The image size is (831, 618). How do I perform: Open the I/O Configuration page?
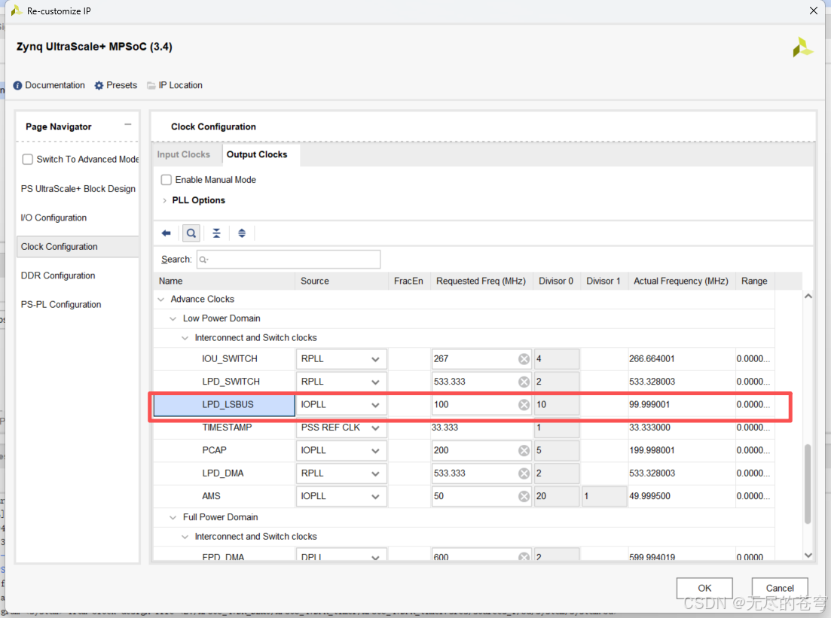pyautogui.click(x=53, y=218)
